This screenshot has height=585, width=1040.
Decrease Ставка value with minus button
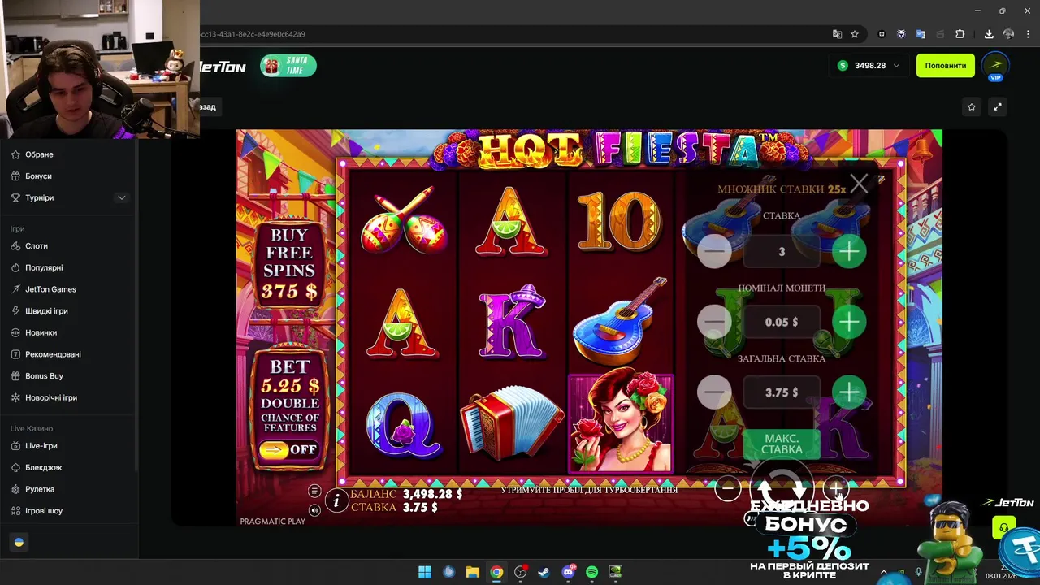point(714,252)
